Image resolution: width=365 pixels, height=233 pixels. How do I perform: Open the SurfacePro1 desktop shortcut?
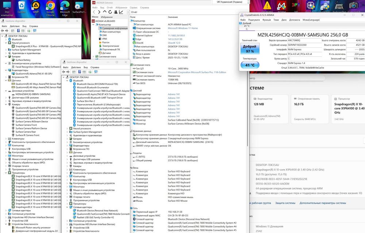point(79,7)
